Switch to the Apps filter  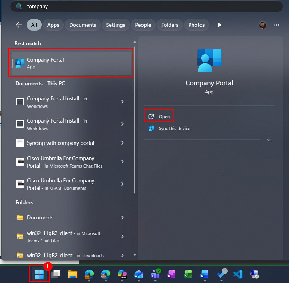click(x=53, y=25)
